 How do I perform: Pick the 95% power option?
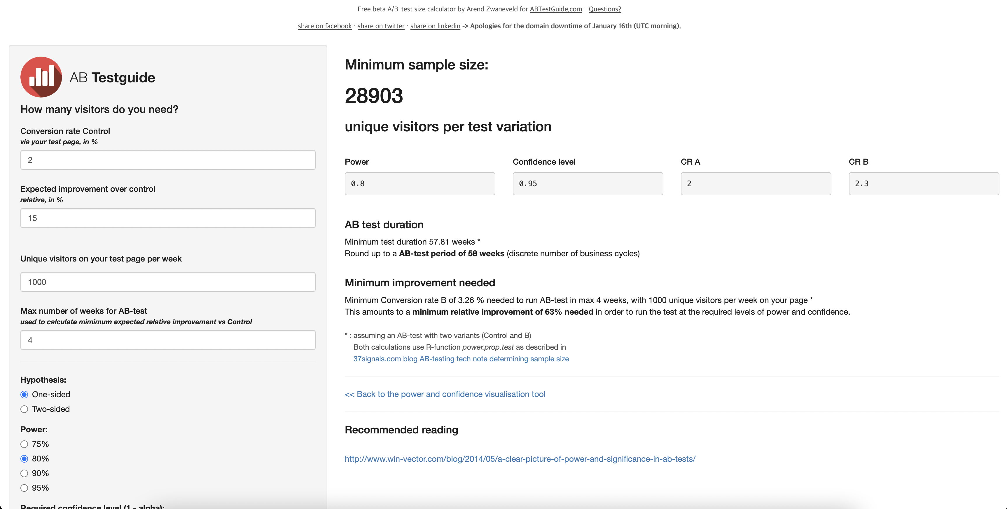tap(24, 488)
